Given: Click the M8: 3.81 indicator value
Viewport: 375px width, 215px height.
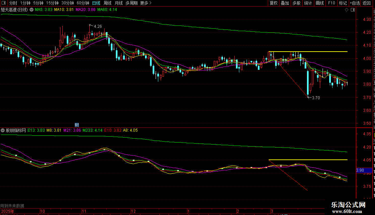Looking at the screenshot, I should [x=54, y=130].
